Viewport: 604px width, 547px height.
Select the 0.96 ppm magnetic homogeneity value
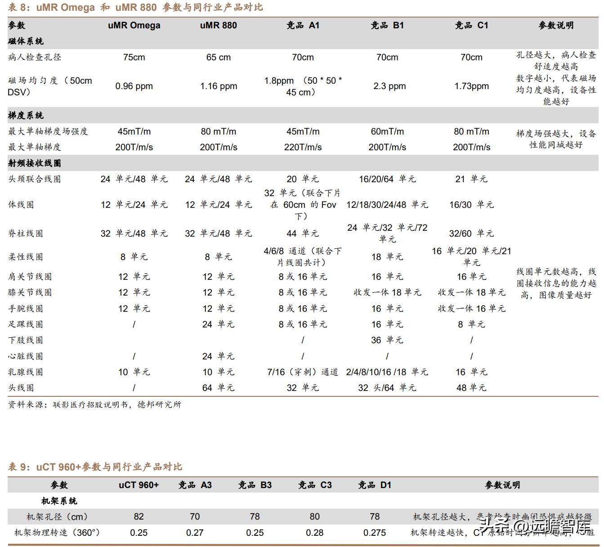[134, 86]
